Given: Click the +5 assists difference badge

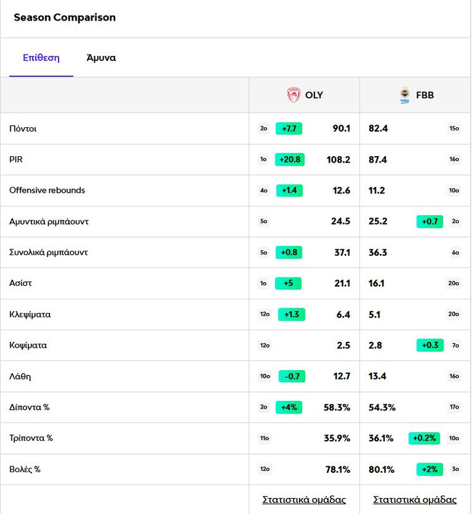Looking at the screenshot, I should pos(288,283).
